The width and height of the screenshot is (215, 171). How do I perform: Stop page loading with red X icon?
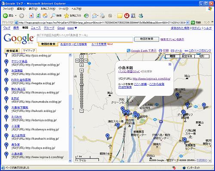[31, 15]
